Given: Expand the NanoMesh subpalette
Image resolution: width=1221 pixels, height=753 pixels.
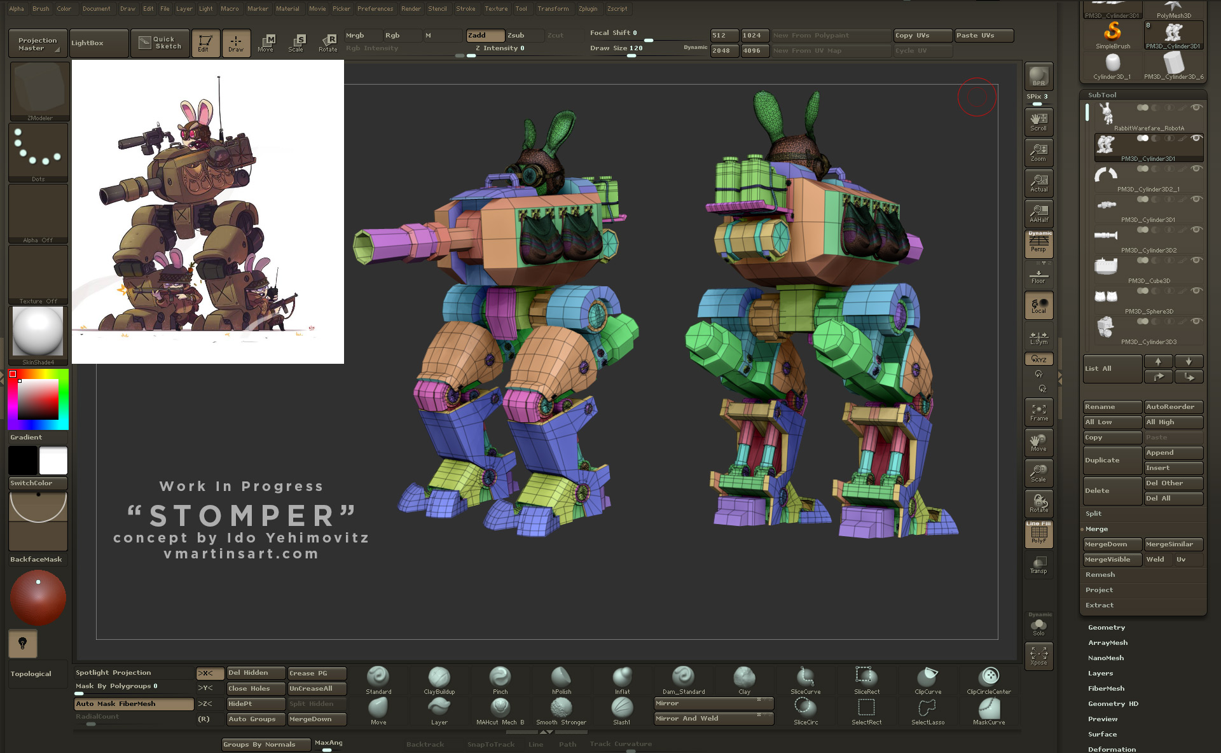Looking at the screenshot, I should pyautogui.click(x=1105, y=658).
